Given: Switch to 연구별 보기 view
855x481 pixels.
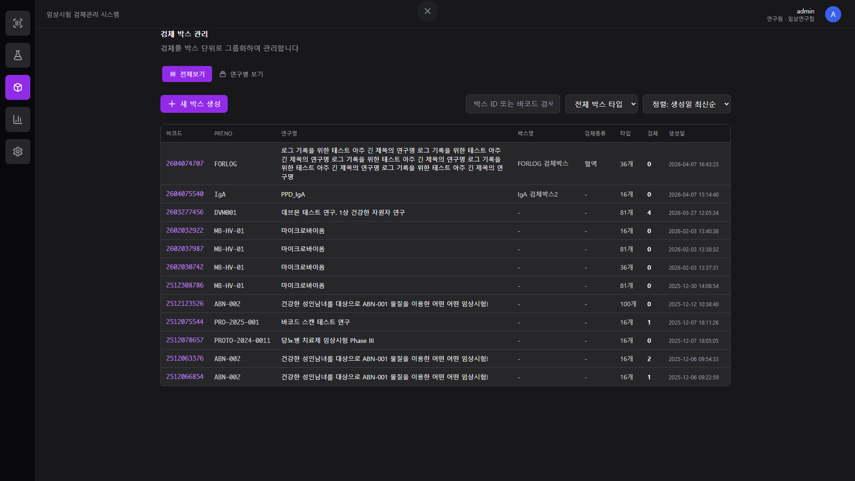Looking at the screenshot, I should pyautogui.click(x=246, y=74).
